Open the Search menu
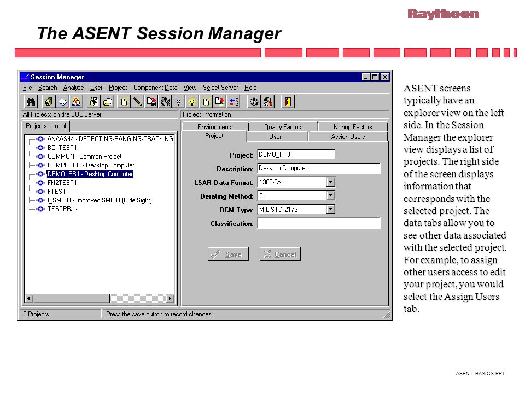 tap(48, 88)
